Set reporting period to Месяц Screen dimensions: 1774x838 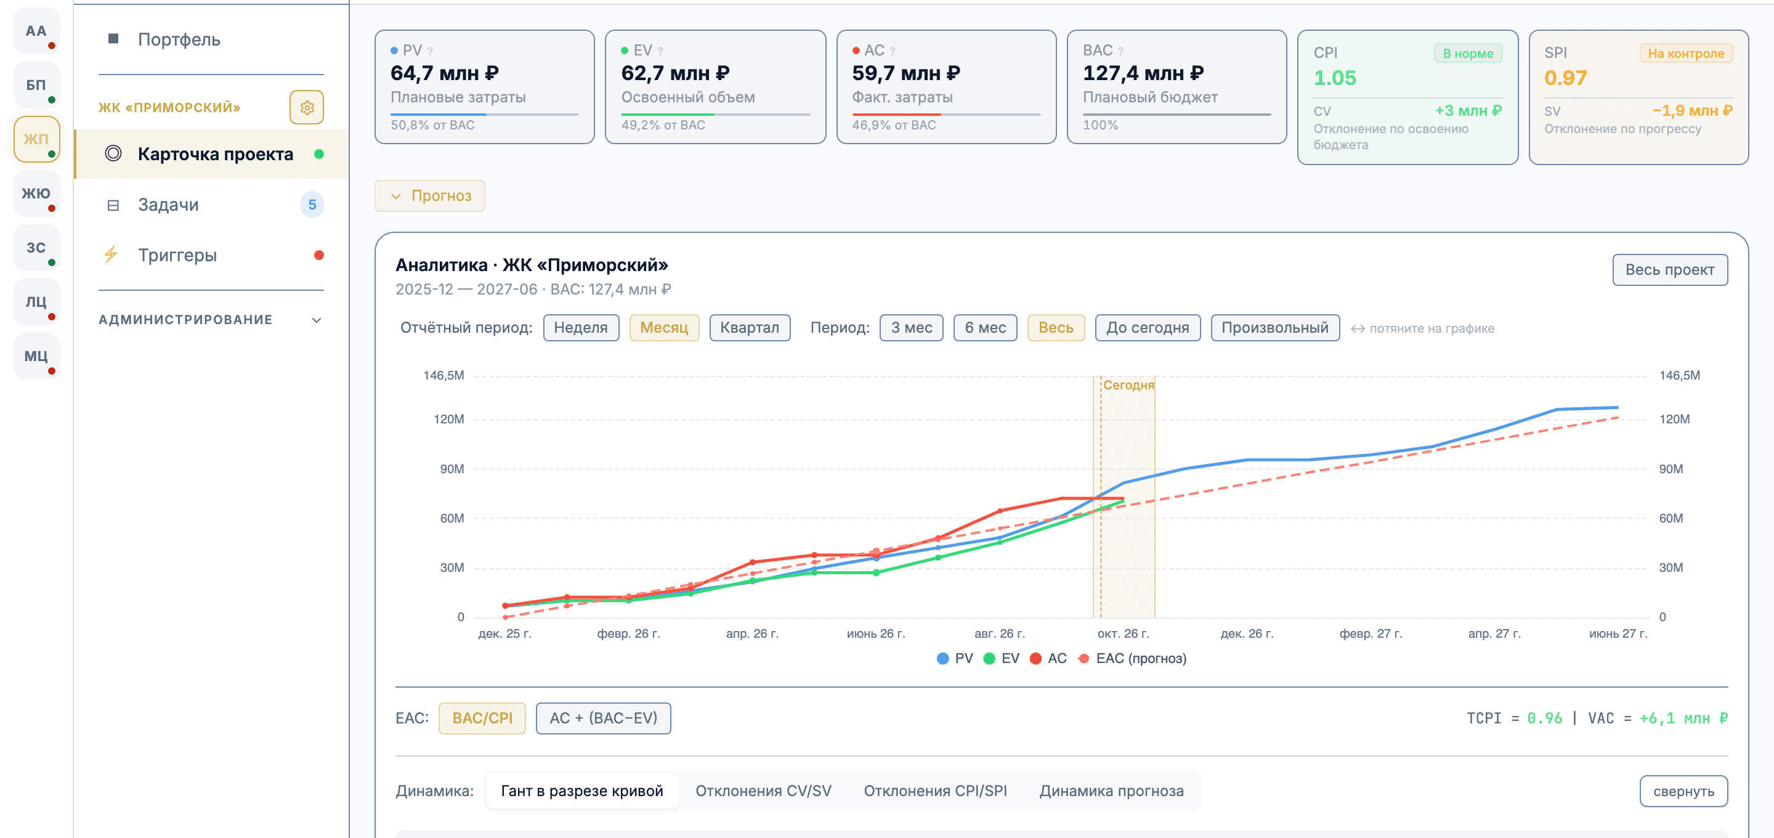[x=664, y=328]
